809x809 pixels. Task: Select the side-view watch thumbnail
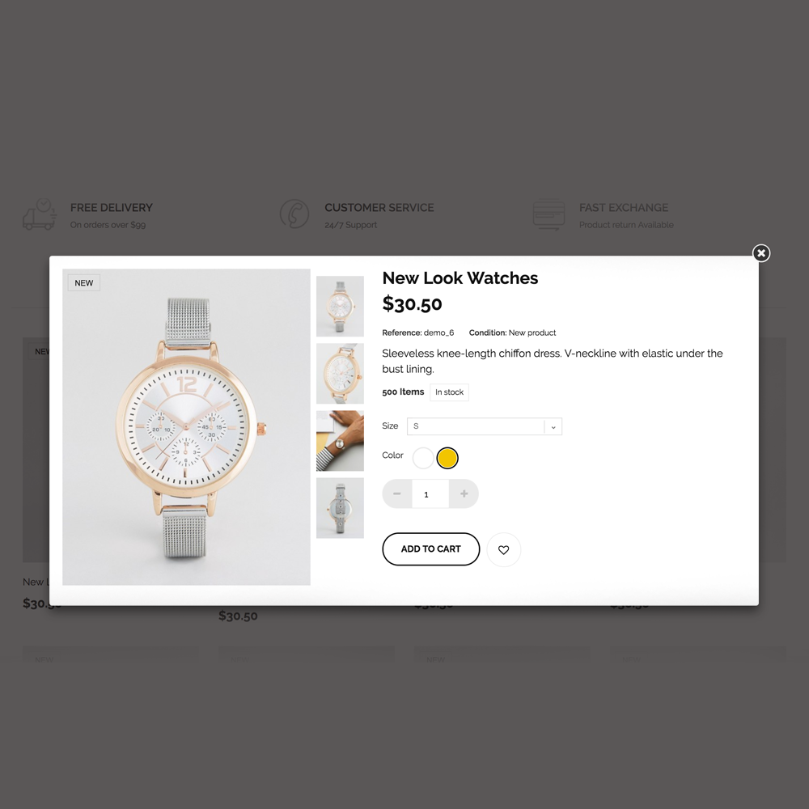pyautogui.click(x=340, y=508)
